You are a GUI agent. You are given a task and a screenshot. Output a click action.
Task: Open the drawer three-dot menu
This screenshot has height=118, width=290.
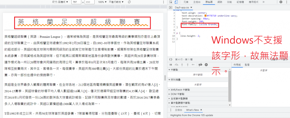pyautogui.click(x=170, y=110)
